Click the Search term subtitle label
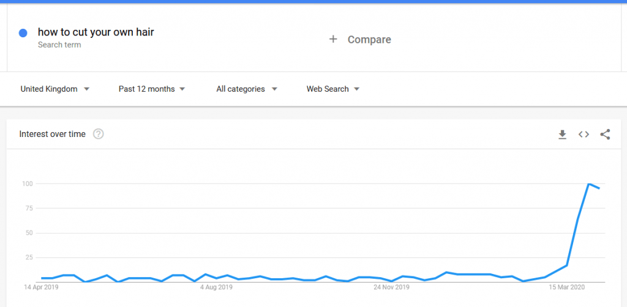This screenshot has height=307, width=627. (59, 45)
